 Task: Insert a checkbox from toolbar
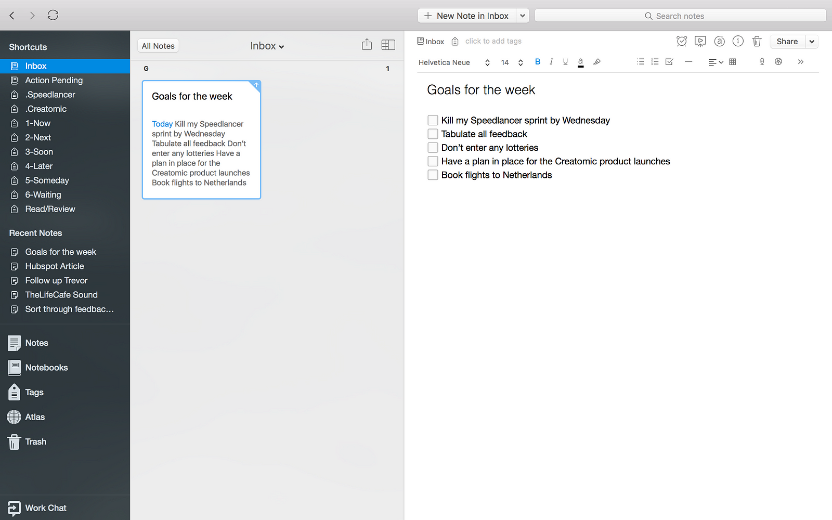coord(669,62)
